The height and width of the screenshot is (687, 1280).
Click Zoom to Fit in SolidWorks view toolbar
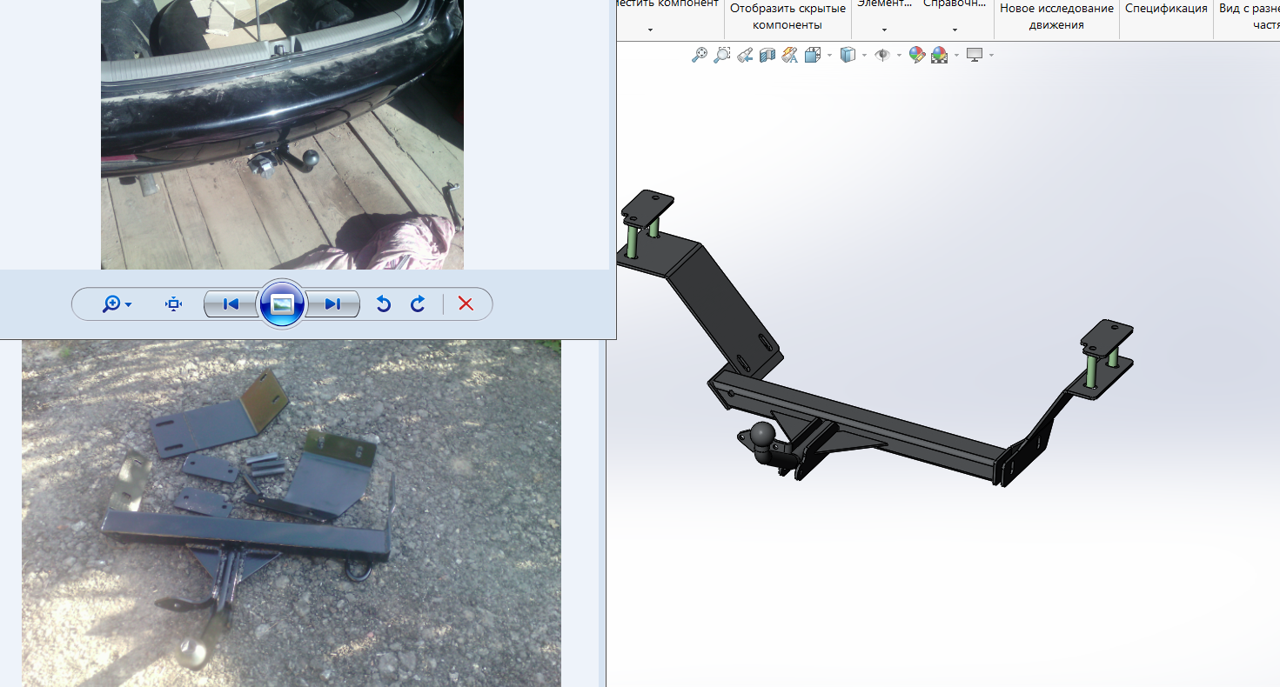click(x=699, y=55)
